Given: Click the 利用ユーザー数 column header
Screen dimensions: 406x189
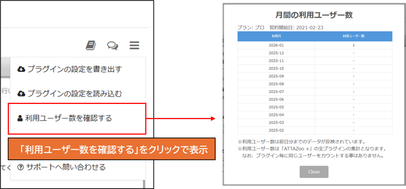Looking at the screenshot, I should [354, 36].
